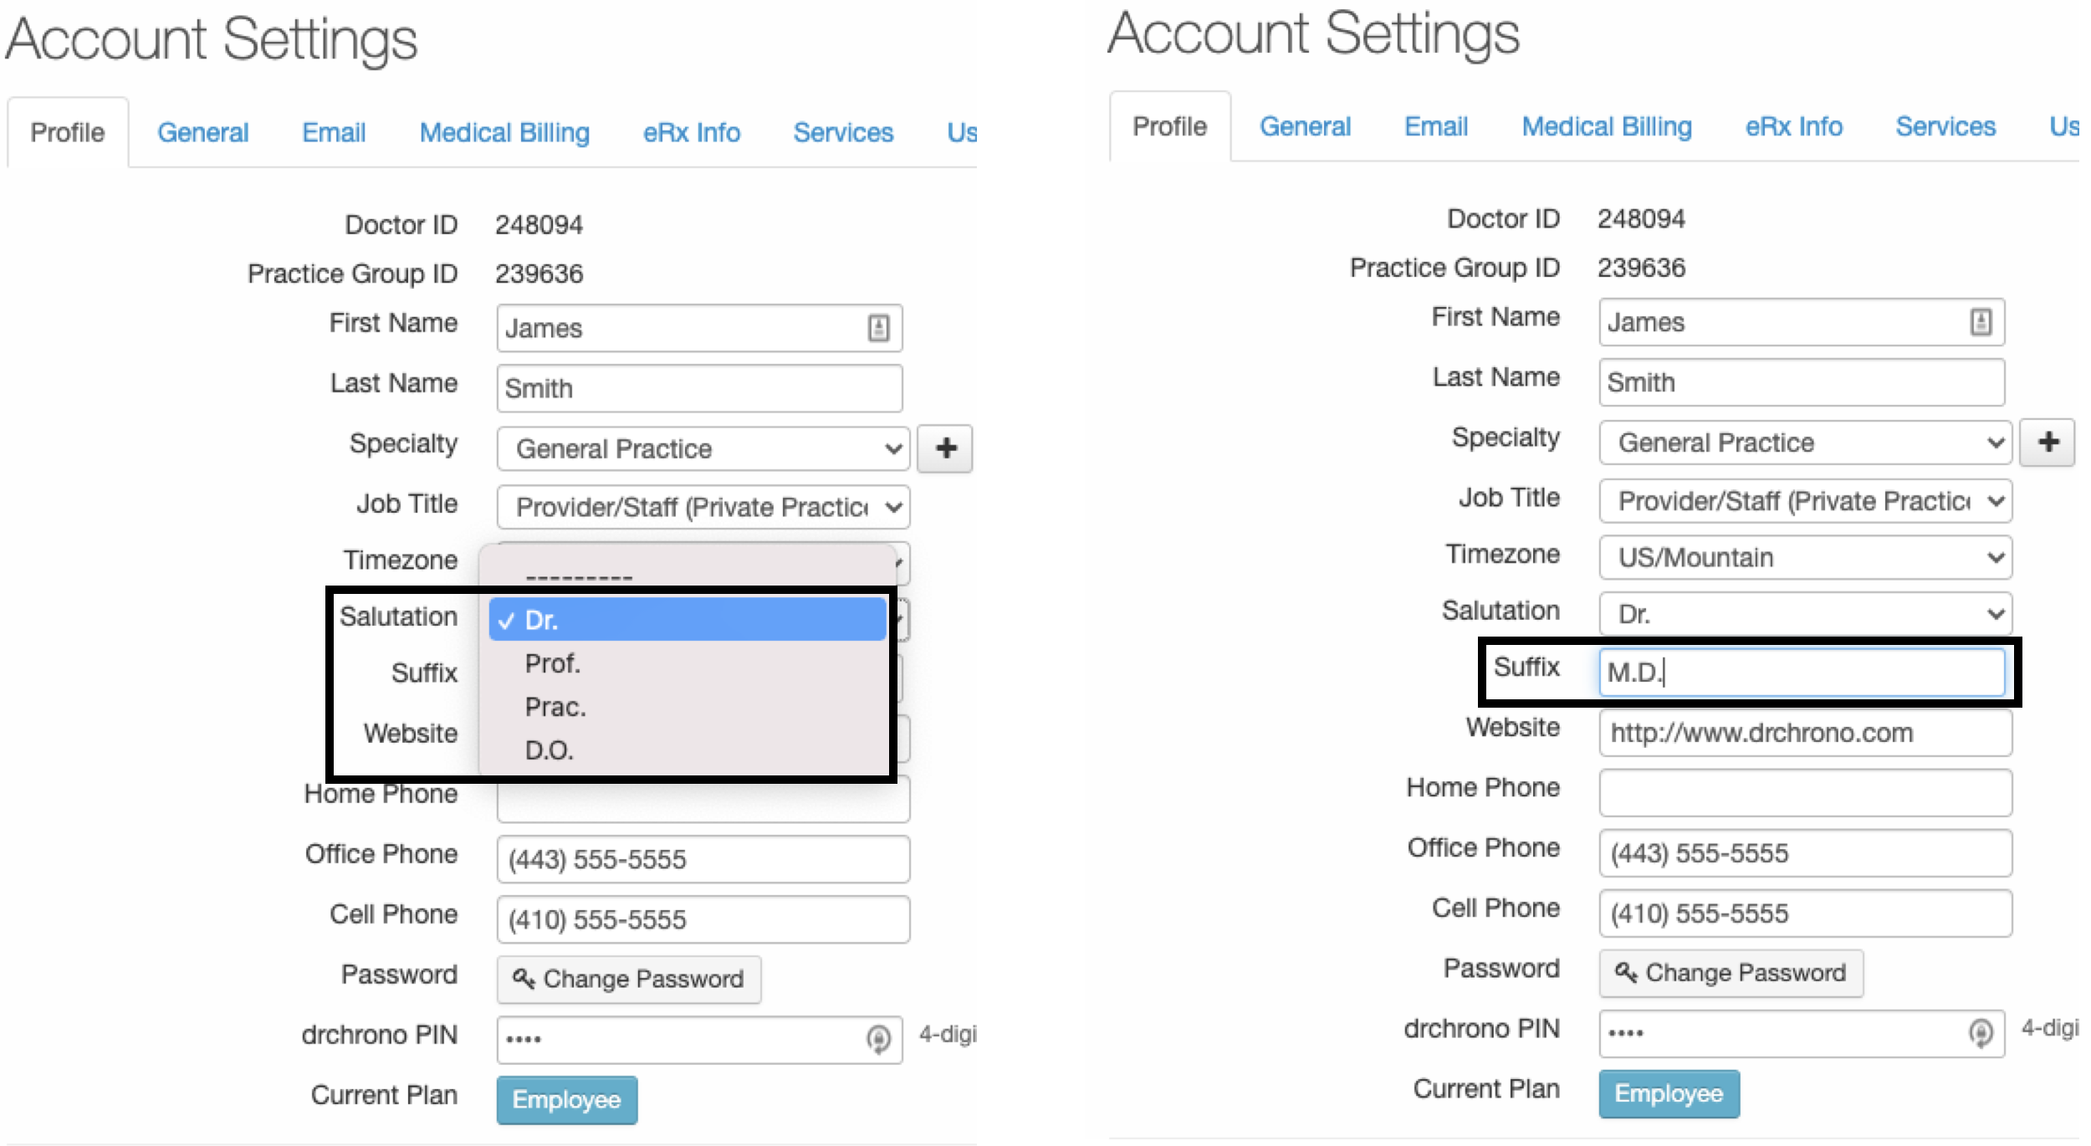Choose Dr. in the open Salutation list
The image size is (2091, 1146).
688,620
